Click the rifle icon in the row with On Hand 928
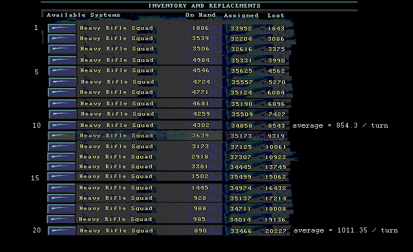 click(61, 198)
